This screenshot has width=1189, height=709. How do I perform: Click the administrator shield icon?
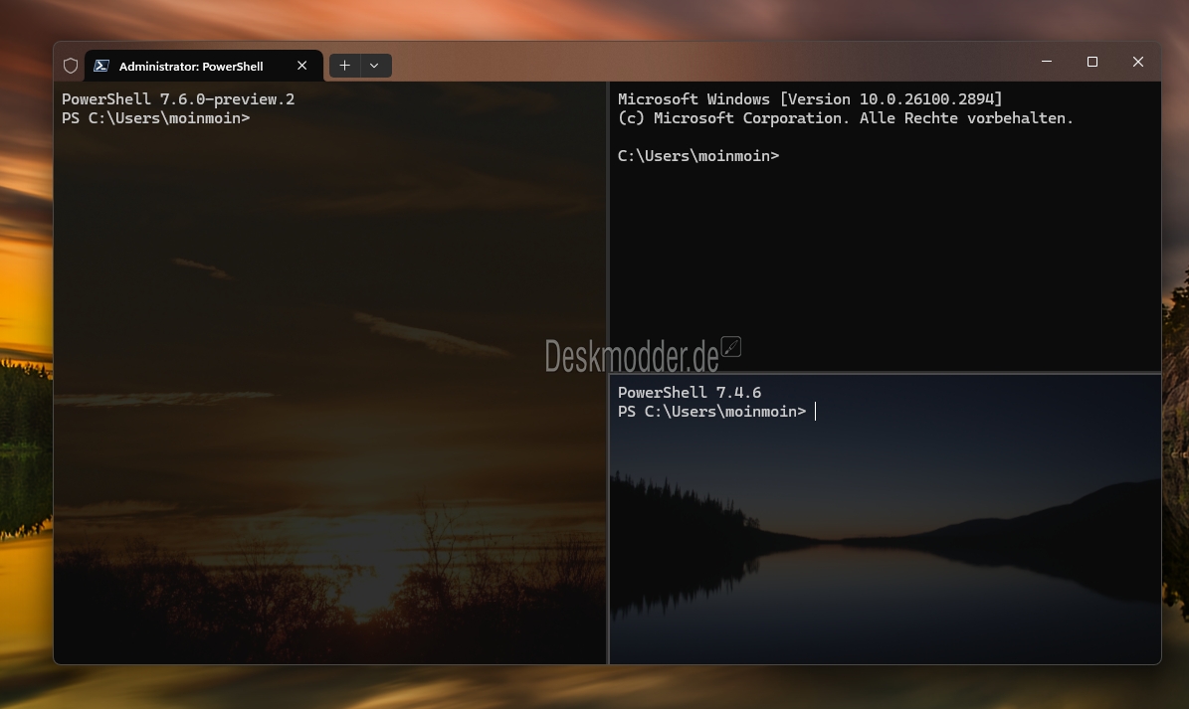pos(71,66)
